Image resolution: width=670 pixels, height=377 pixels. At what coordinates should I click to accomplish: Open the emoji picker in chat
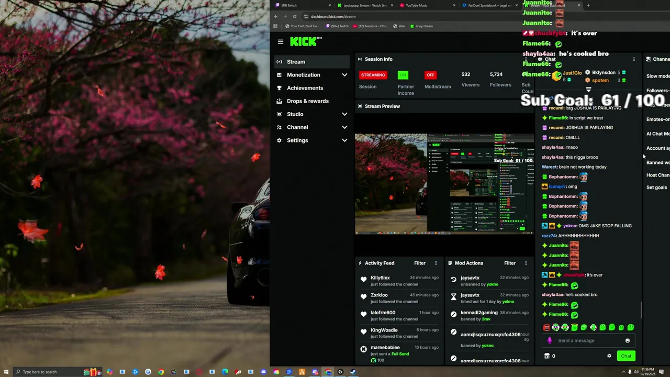pyautogui.click(x=628, y=341)
